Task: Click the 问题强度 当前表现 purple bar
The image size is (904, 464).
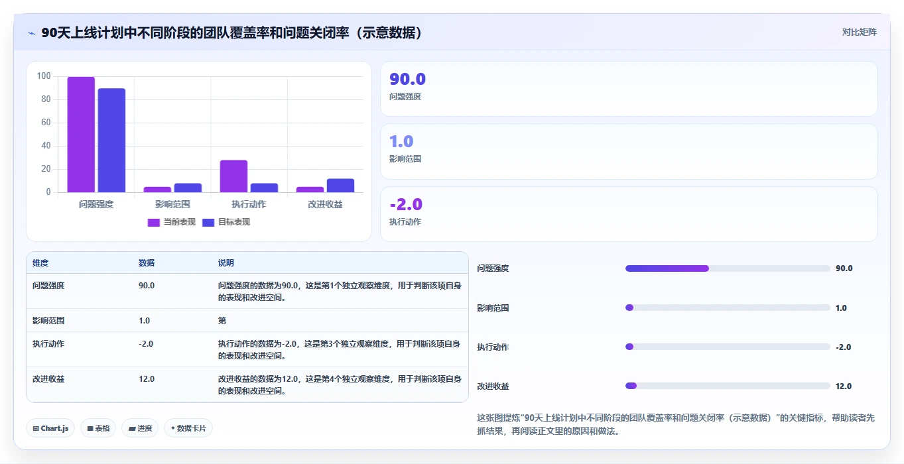Action: (81, 135)
